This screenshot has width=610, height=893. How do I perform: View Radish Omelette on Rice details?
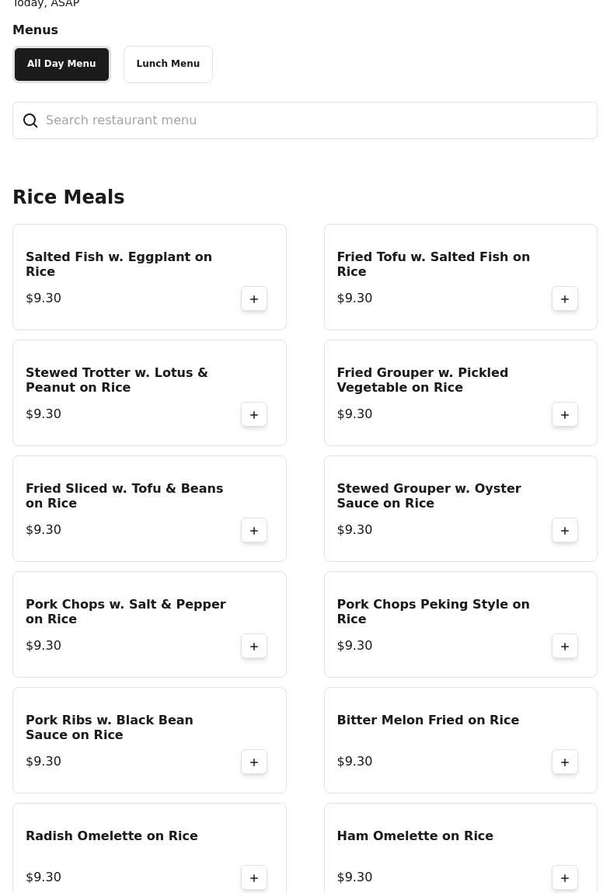(112, 836)
